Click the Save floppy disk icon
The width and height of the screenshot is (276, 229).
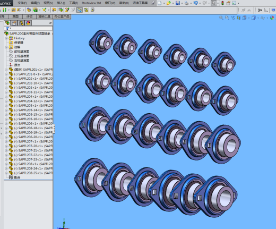click(x=178, y=3)
